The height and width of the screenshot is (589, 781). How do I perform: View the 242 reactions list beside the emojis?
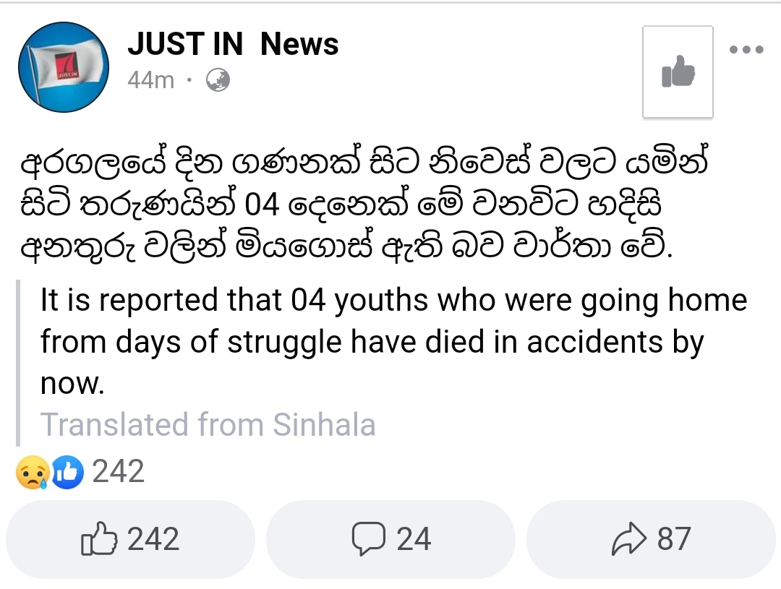119,471
